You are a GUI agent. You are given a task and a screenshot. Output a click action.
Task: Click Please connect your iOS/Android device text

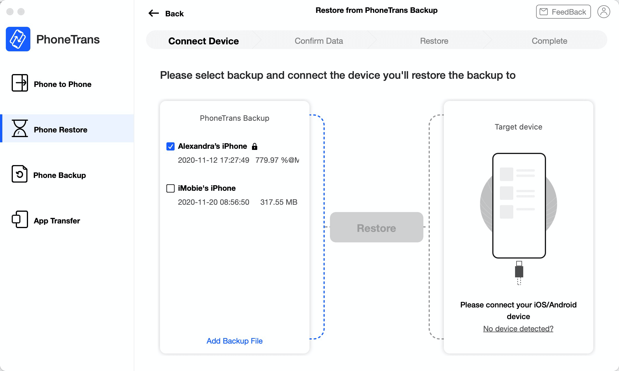click(518, 311)
